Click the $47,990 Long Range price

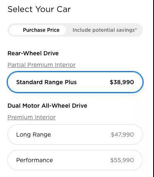(122, 135)
